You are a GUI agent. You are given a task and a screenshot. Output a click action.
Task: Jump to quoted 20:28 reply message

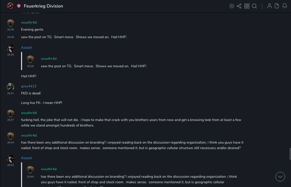tap(93, 66)
